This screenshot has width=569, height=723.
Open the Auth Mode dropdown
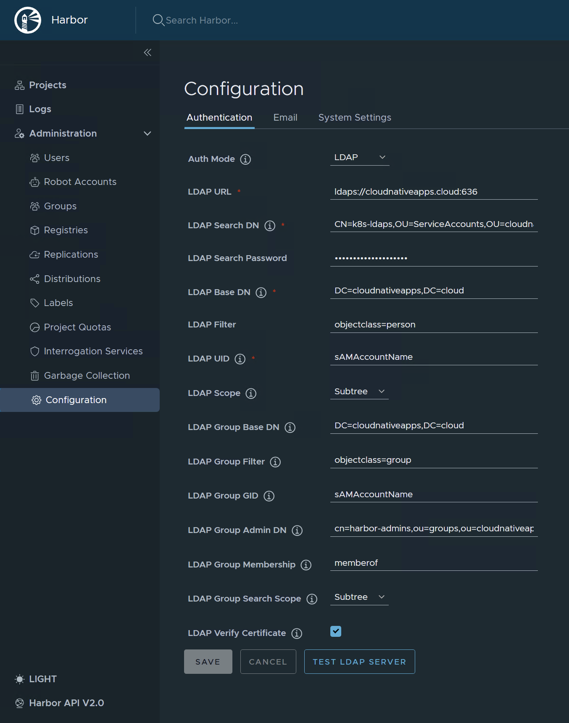(x=360, y=158)
